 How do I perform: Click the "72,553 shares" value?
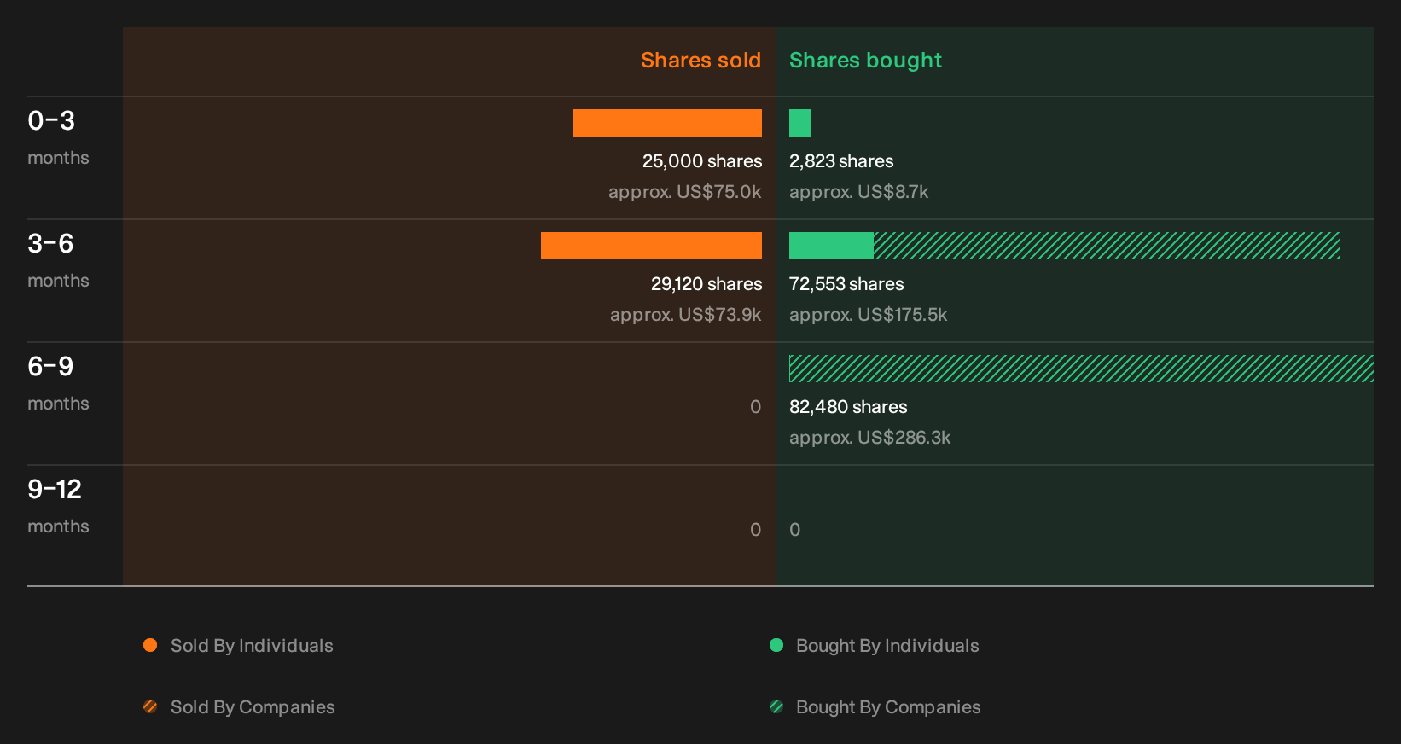click(x=846, y=284)
